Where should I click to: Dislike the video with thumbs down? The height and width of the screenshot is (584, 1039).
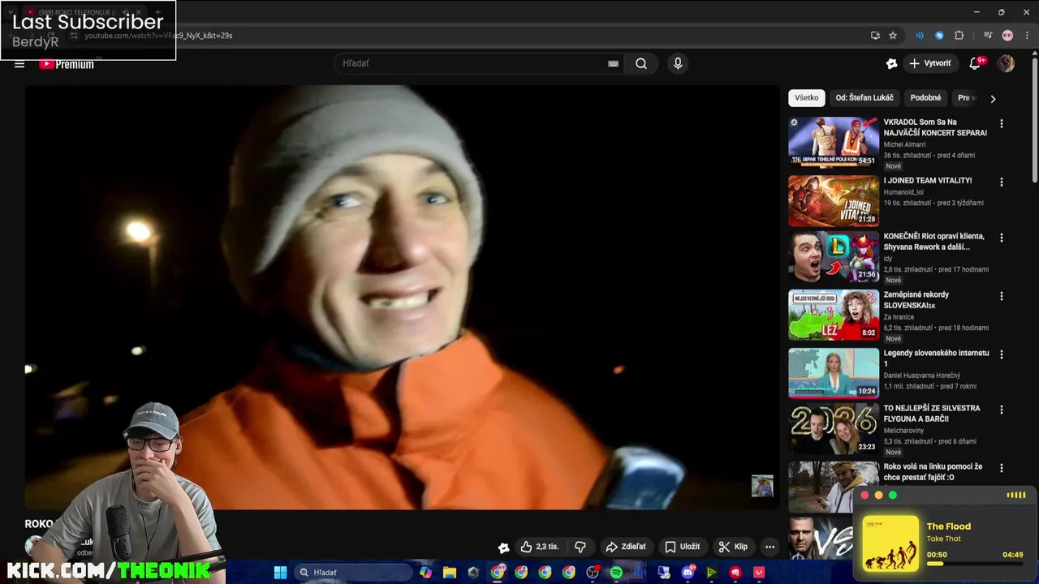[x=580, y=547]
